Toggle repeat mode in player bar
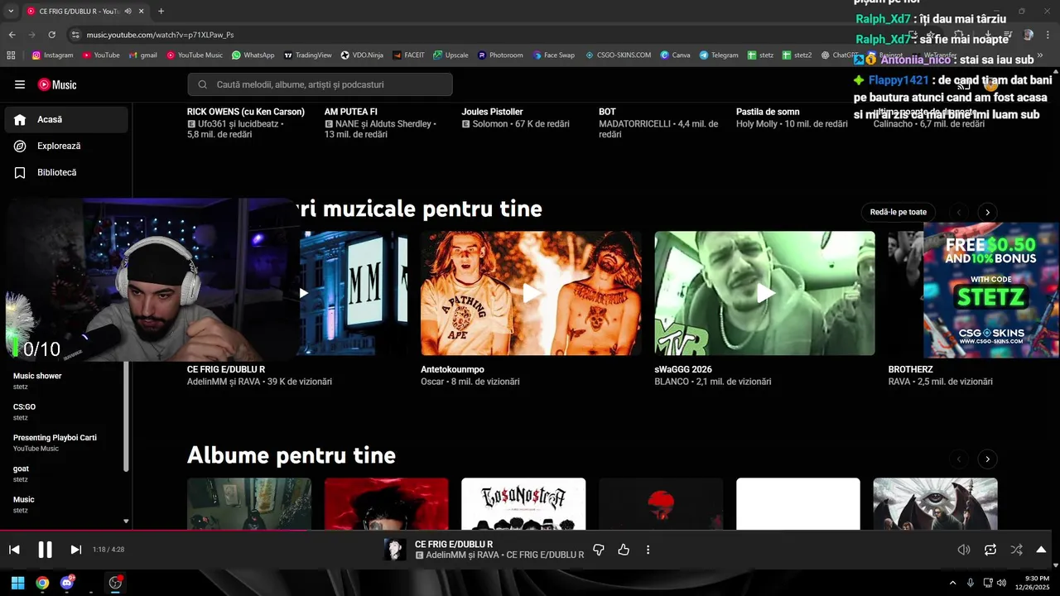This screenshot has width=1060, height=596. pyautogui.click(x=990, y=550)
